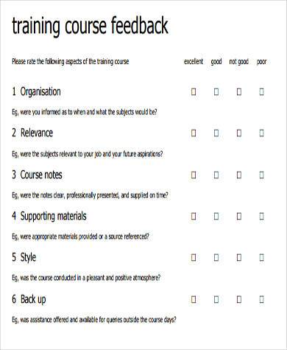Viewport: 287px width, 350px height.
Task: Click the training course feedback title
Action: tap(90, 26)
